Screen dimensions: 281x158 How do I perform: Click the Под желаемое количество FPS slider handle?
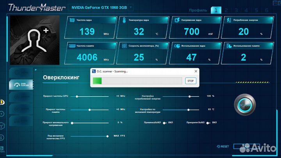[107, 136]
